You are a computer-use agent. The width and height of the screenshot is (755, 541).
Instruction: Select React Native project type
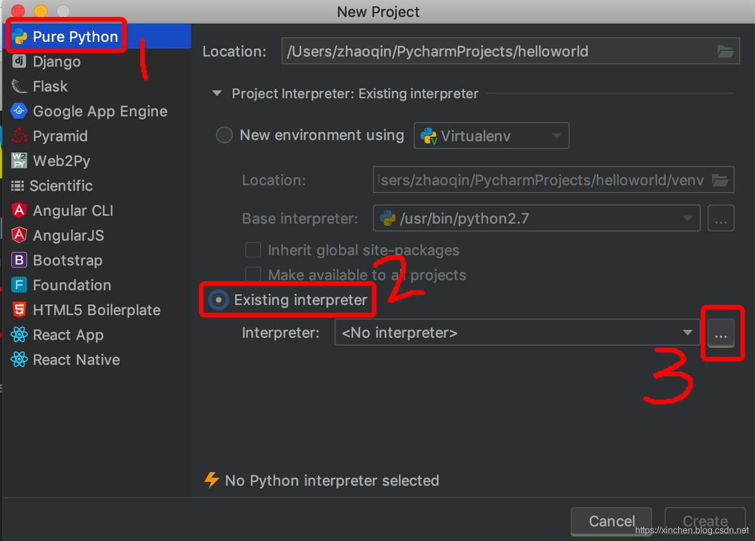pos(97,359)
